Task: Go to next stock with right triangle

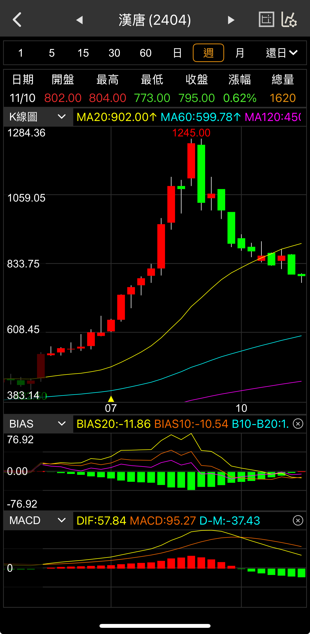Action: (x=231, y=20)
